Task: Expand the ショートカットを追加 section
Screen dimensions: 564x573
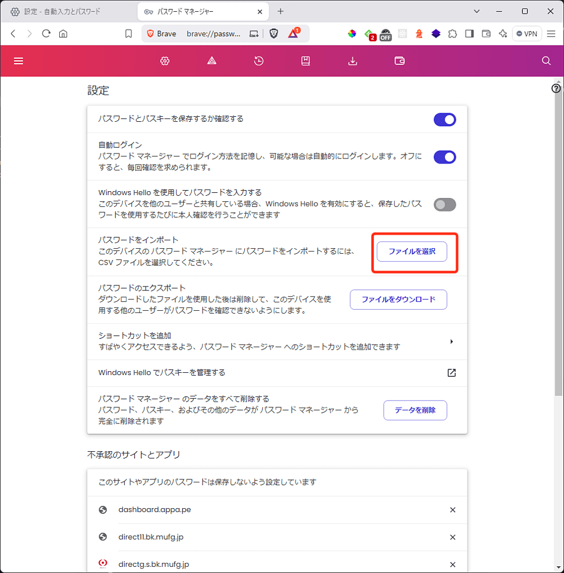Action: 451,341
